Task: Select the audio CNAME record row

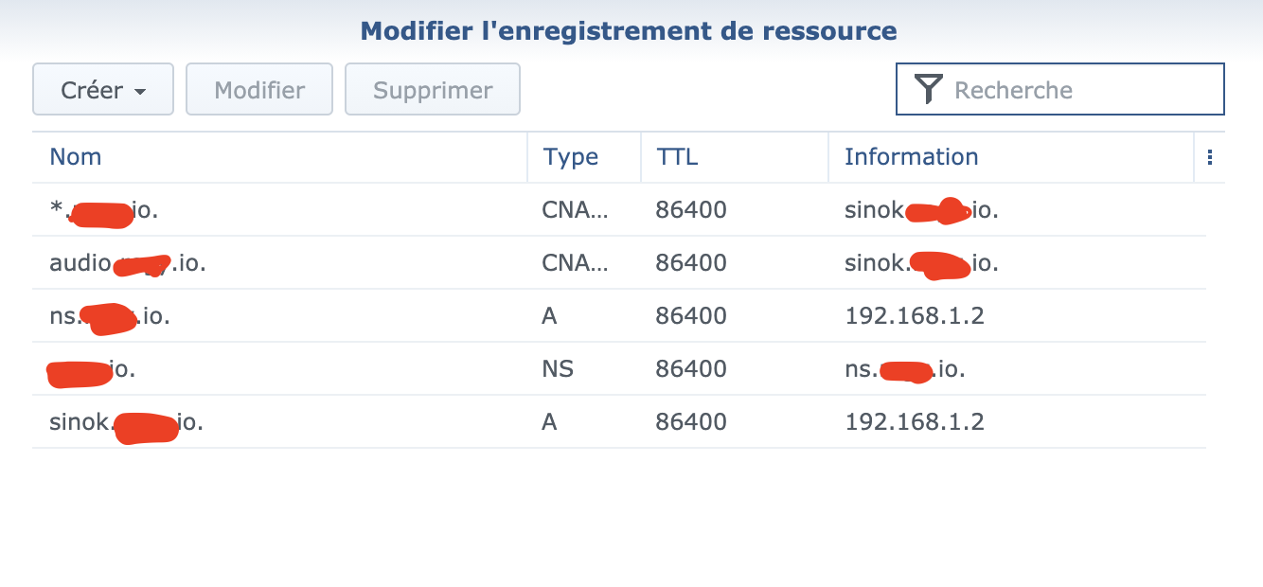Action: point(284,263)
